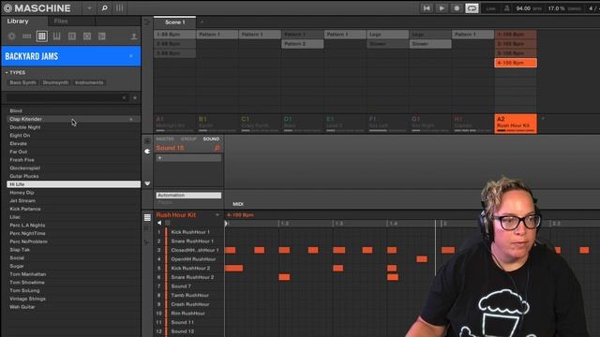Enable the Link sync button
This screenshot has height=337, width=600.
(490, 8)
